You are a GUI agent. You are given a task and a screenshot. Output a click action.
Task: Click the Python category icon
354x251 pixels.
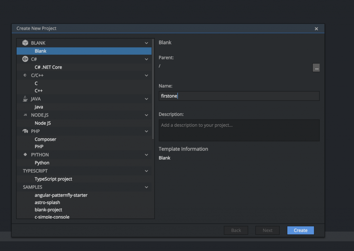pyautogui.click(x=25, y=154)
